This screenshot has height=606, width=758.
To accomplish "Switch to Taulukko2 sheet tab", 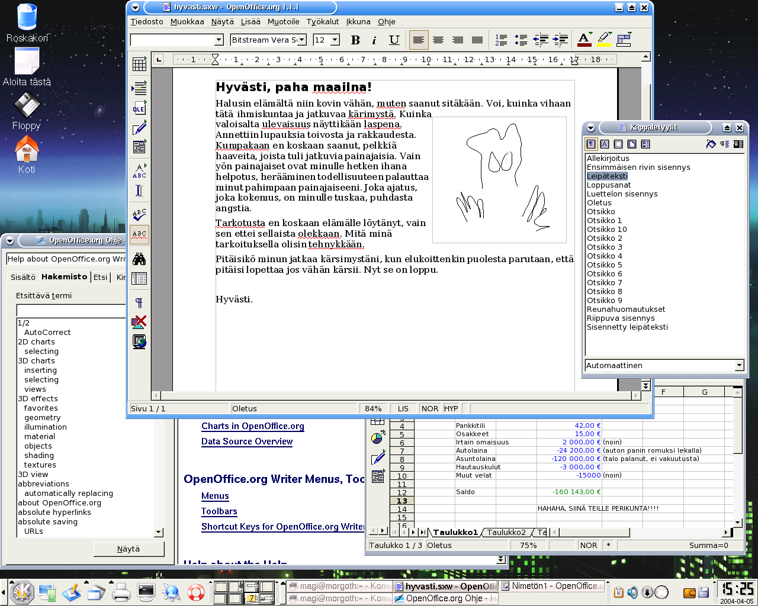I will [x=506, y=532].
